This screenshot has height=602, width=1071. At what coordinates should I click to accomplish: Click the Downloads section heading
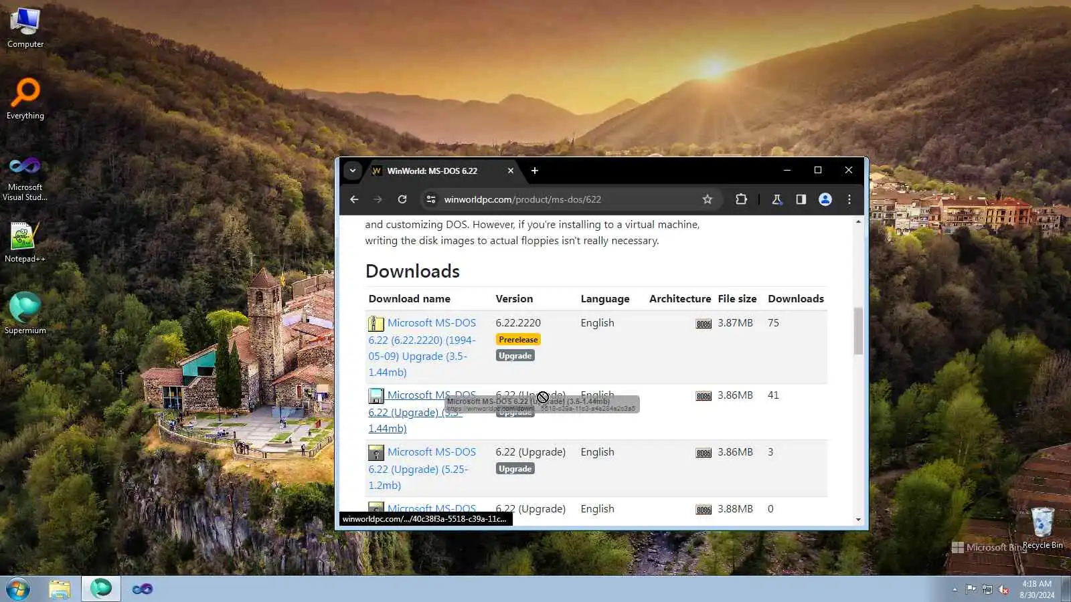tap(412, 271)
